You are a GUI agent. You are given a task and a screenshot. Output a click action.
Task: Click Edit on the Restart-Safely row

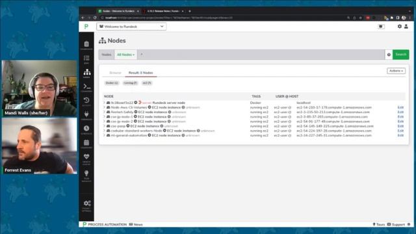click(400, 112)
